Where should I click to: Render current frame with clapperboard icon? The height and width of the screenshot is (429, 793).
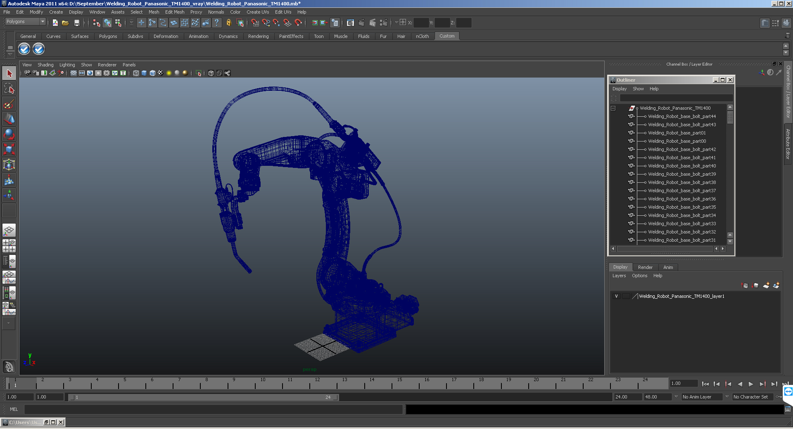361,23
